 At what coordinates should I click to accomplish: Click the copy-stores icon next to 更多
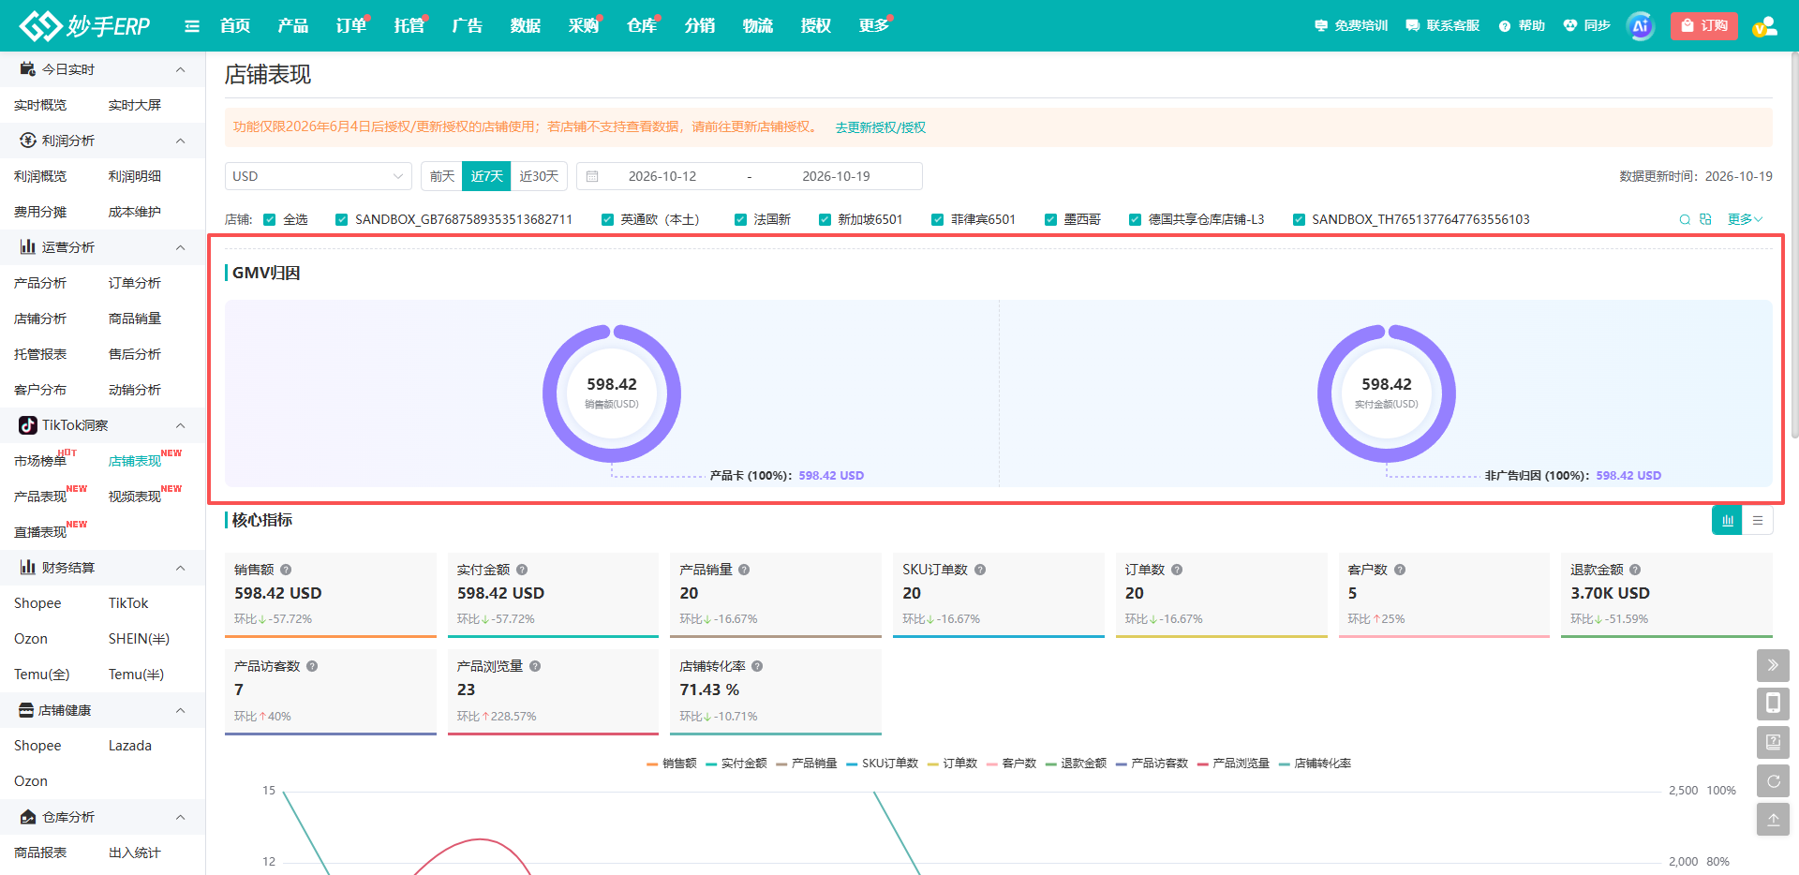1705,219
